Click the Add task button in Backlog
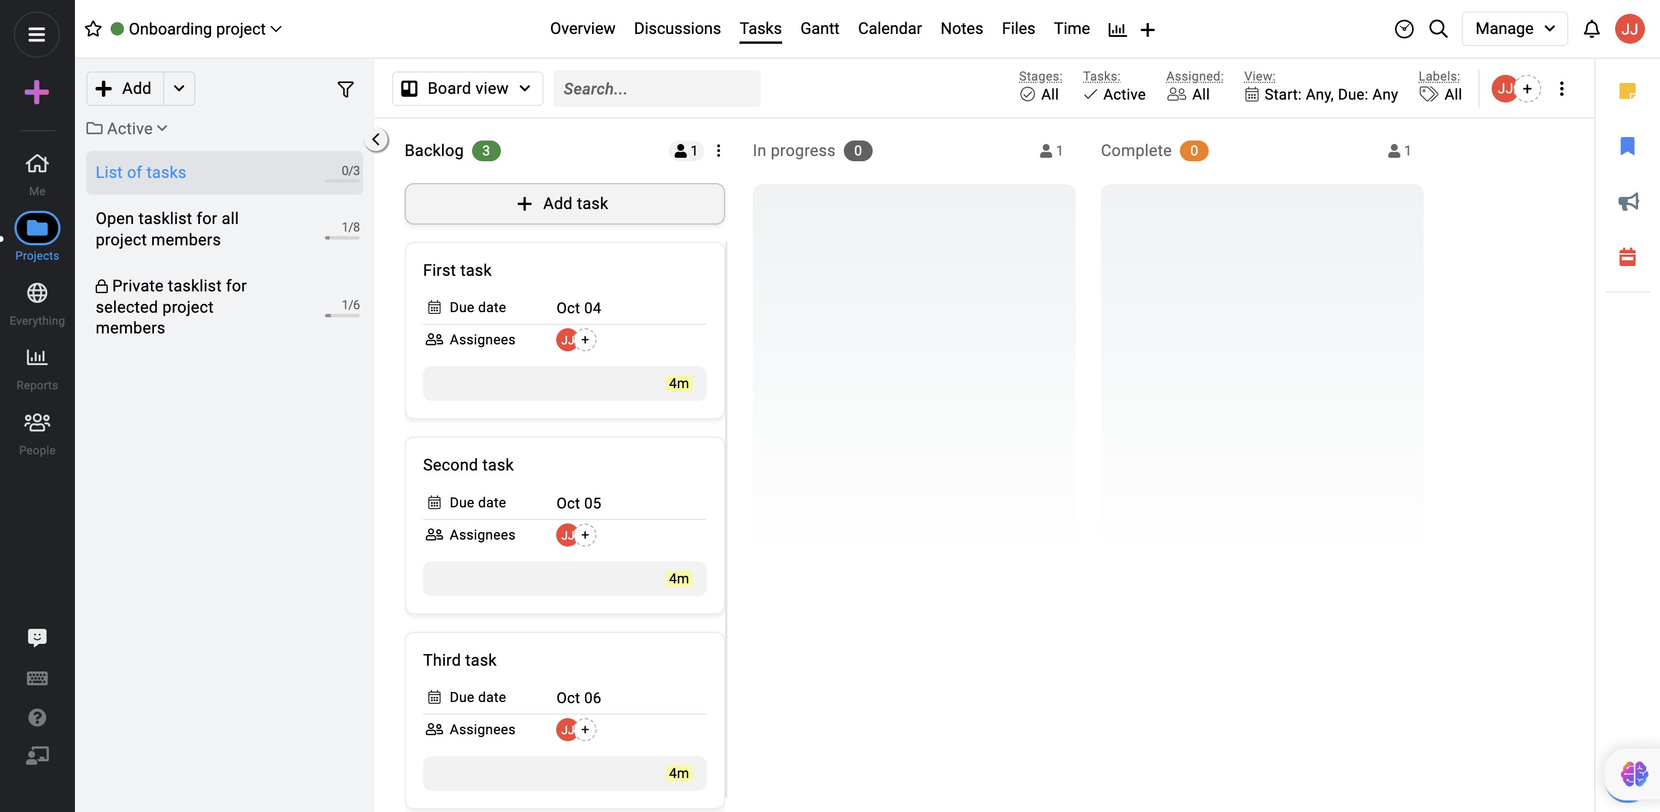 tap(564, 203)
